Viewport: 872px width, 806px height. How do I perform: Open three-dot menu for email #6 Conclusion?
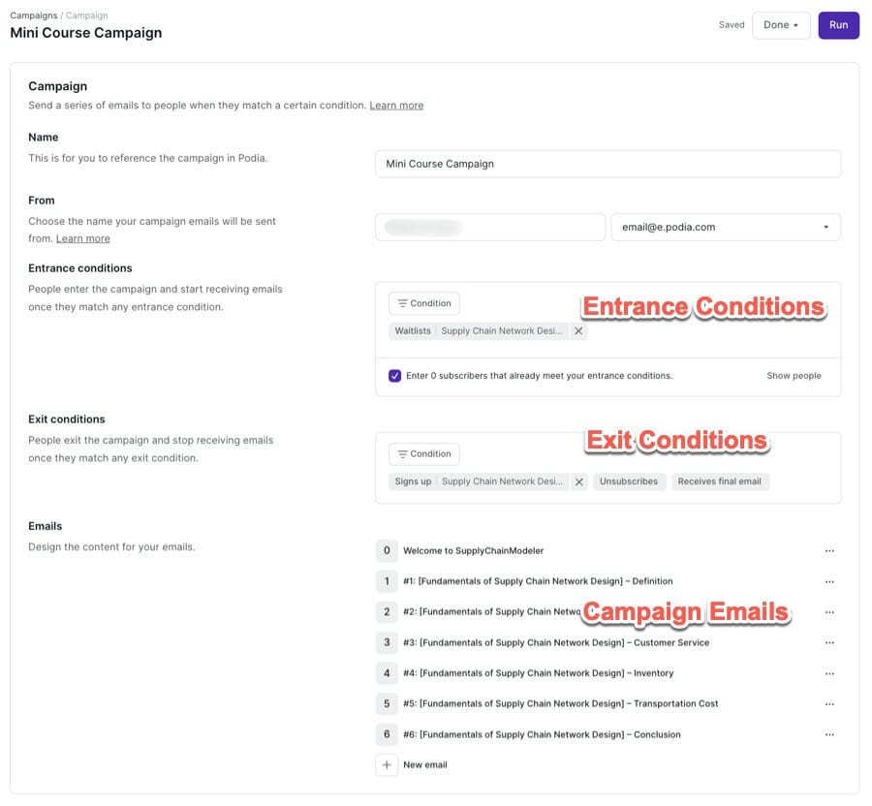click(x=828, y=735)
